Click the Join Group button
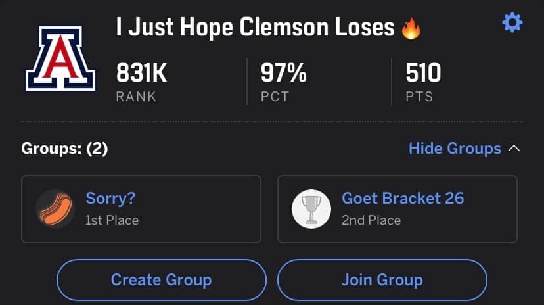The height and width of the screenshot is (305, 544). pos(382,279)
